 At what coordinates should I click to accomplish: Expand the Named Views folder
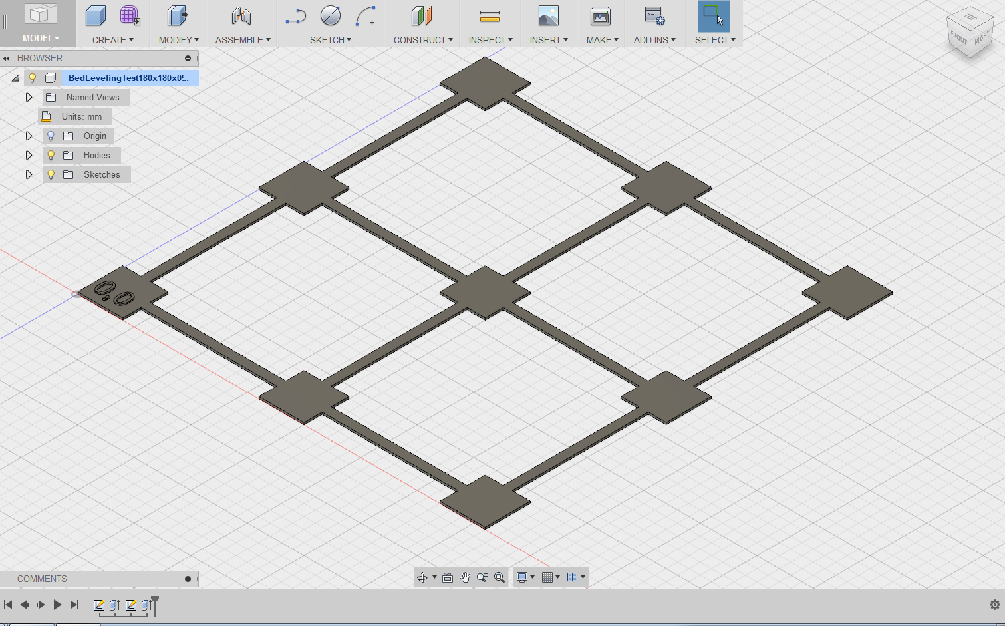pyautogui.click(x=29, y=97)
